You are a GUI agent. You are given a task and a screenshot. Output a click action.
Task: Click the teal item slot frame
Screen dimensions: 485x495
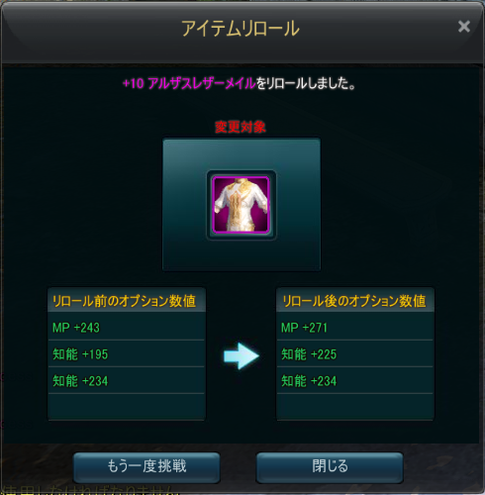[x=242, y=205]
